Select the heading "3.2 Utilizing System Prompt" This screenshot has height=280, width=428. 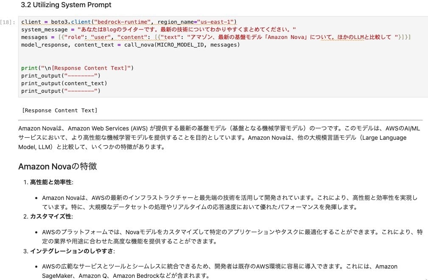(66, 5)
